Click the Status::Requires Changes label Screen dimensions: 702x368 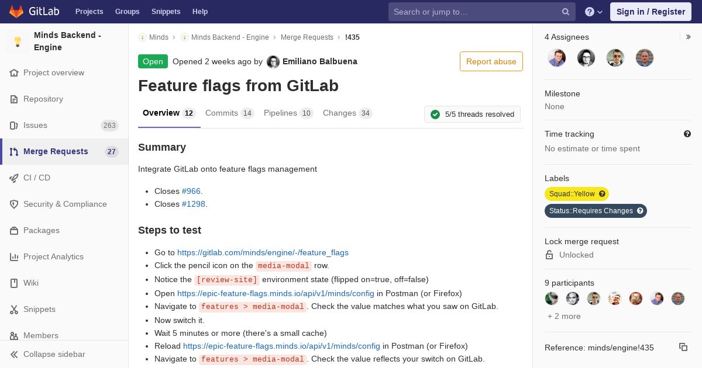click(x=591, y=211)
